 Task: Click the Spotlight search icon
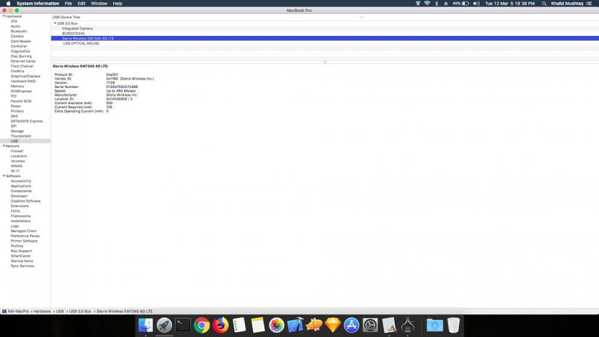click(x=544, y=4)
